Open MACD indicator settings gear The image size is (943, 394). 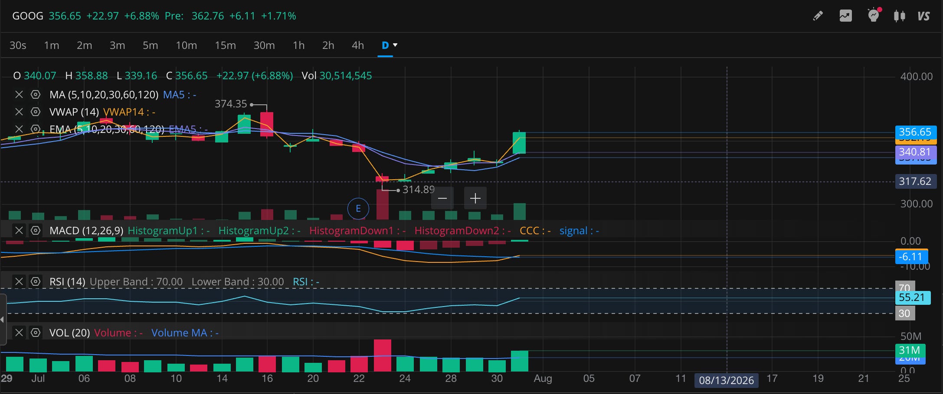tap(36, 230)
